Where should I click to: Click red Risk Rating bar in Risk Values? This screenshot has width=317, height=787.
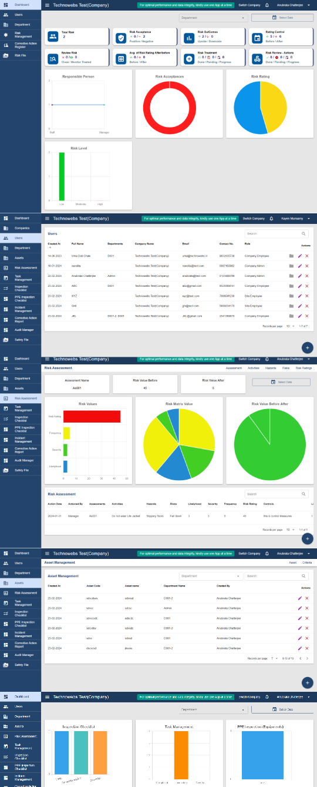click(x=92, y=417)
